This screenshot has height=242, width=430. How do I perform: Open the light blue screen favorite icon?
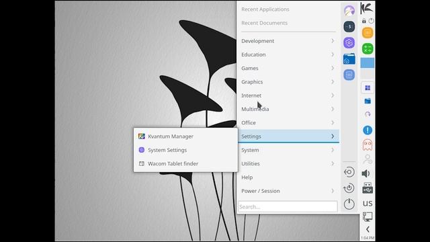point(349,75)
